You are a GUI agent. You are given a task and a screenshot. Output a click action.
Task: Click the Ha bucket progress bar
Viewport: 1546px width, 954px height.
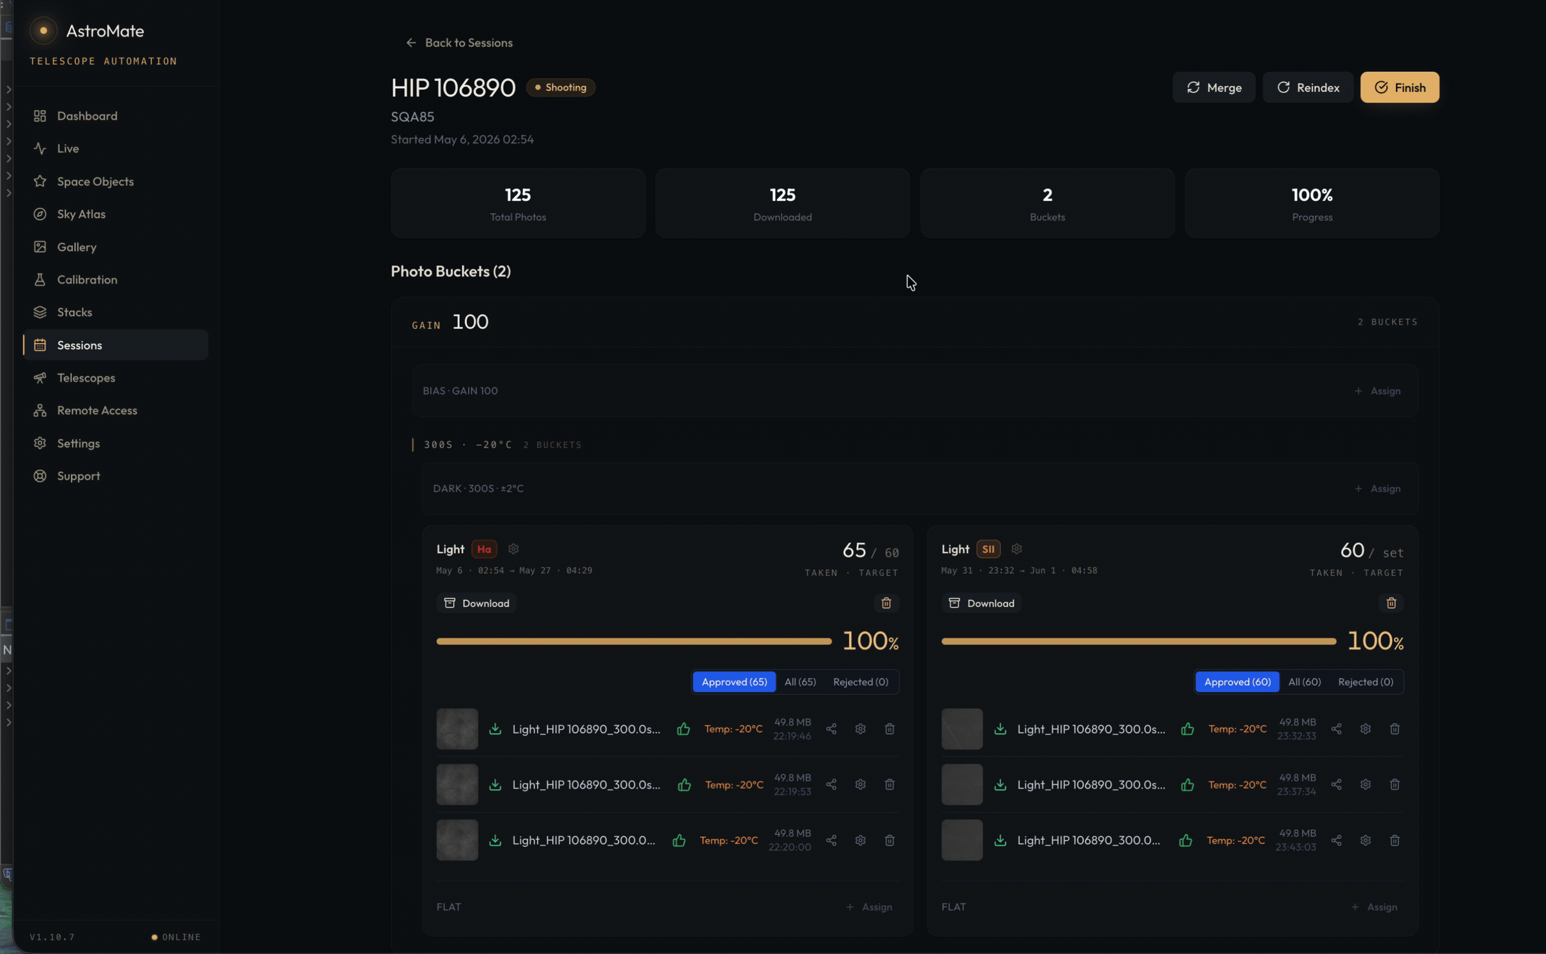pyautogui.click(x=634, y=642)
